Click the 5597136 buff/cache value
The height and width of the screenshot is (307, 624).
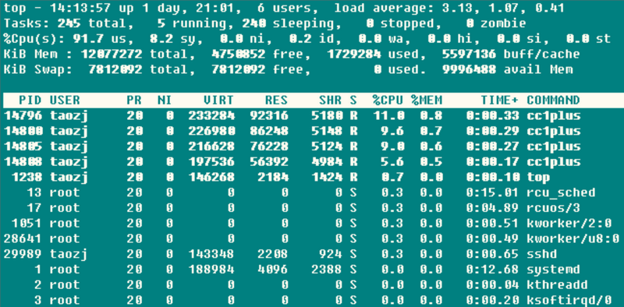click(469, 54)
